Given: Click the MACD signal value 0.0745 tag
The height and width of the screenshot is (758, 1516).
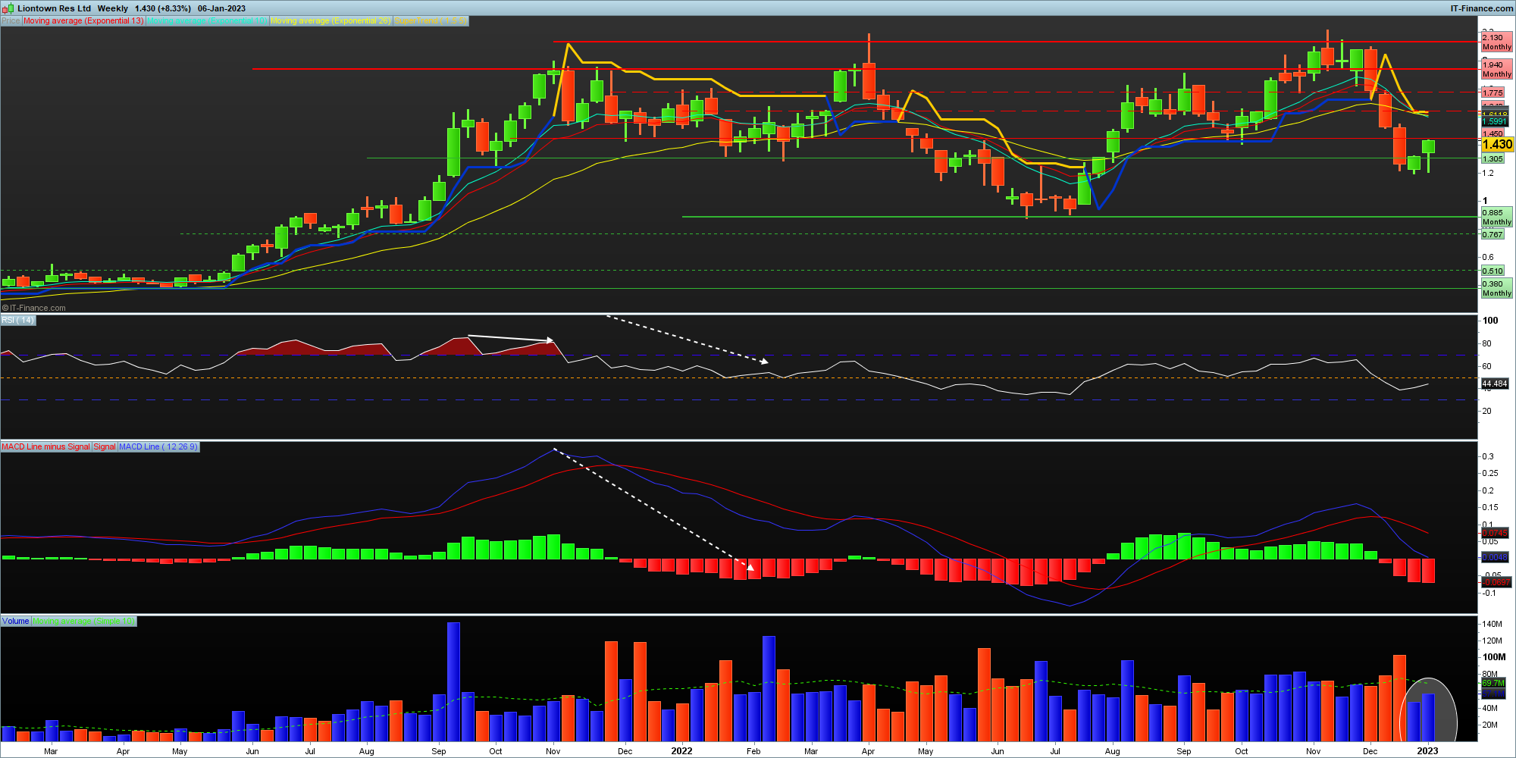Looking at the screenshot, I should [x=1495, y=534].
